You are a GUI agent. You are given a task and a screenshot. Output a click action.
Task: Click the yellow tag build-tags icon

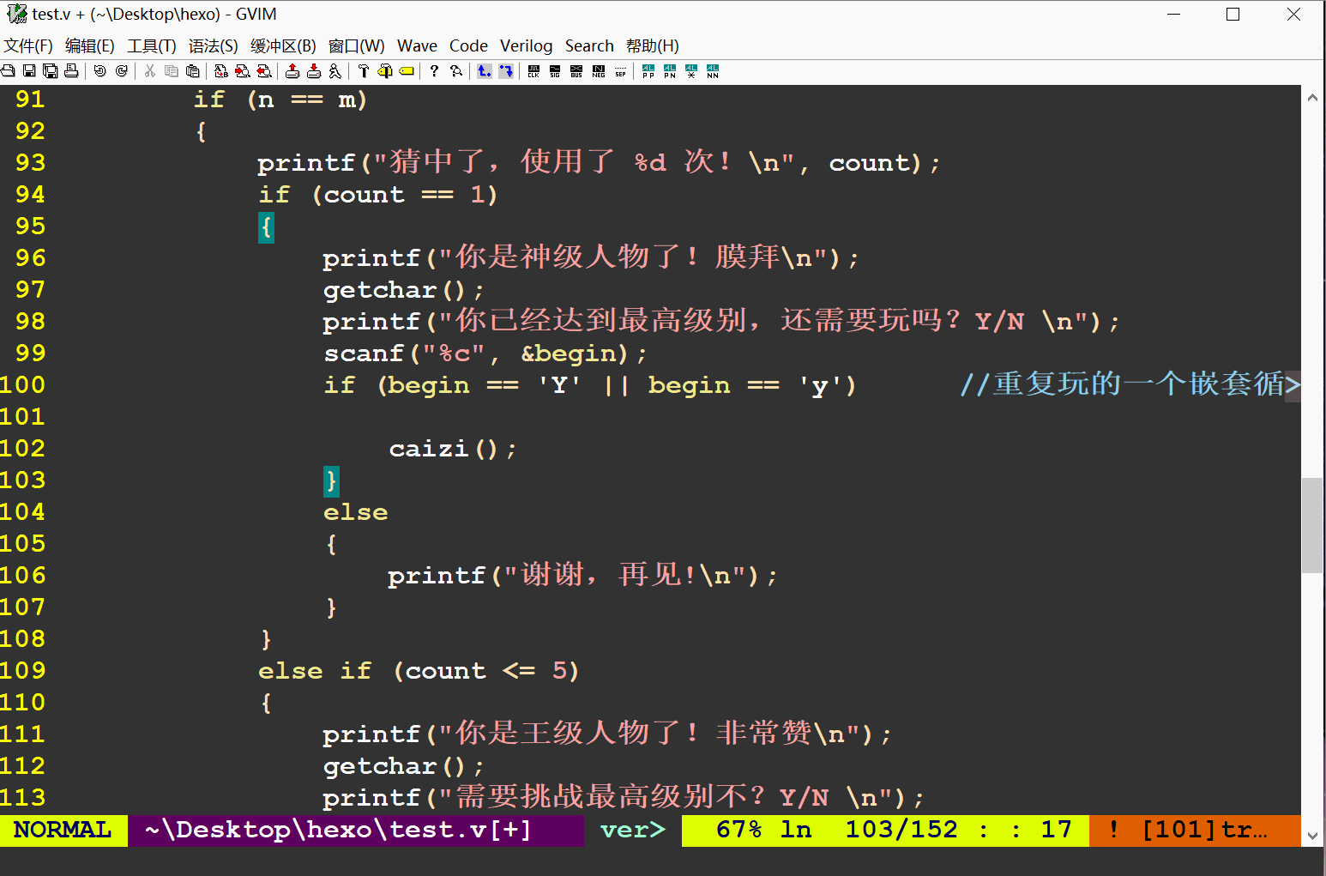[x=407, y=71]
